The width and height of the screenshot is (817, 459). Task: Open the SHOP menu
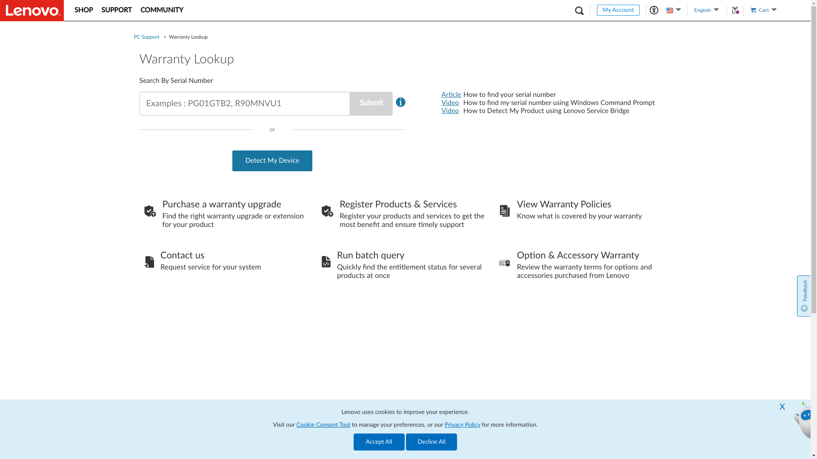(84, 10)
